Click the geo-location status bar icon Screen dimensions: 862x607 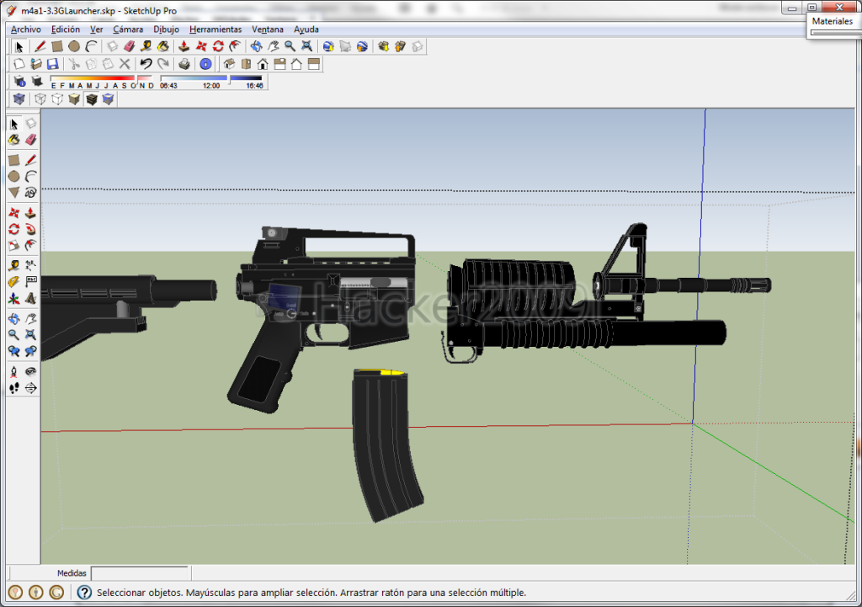pos(15,592)
